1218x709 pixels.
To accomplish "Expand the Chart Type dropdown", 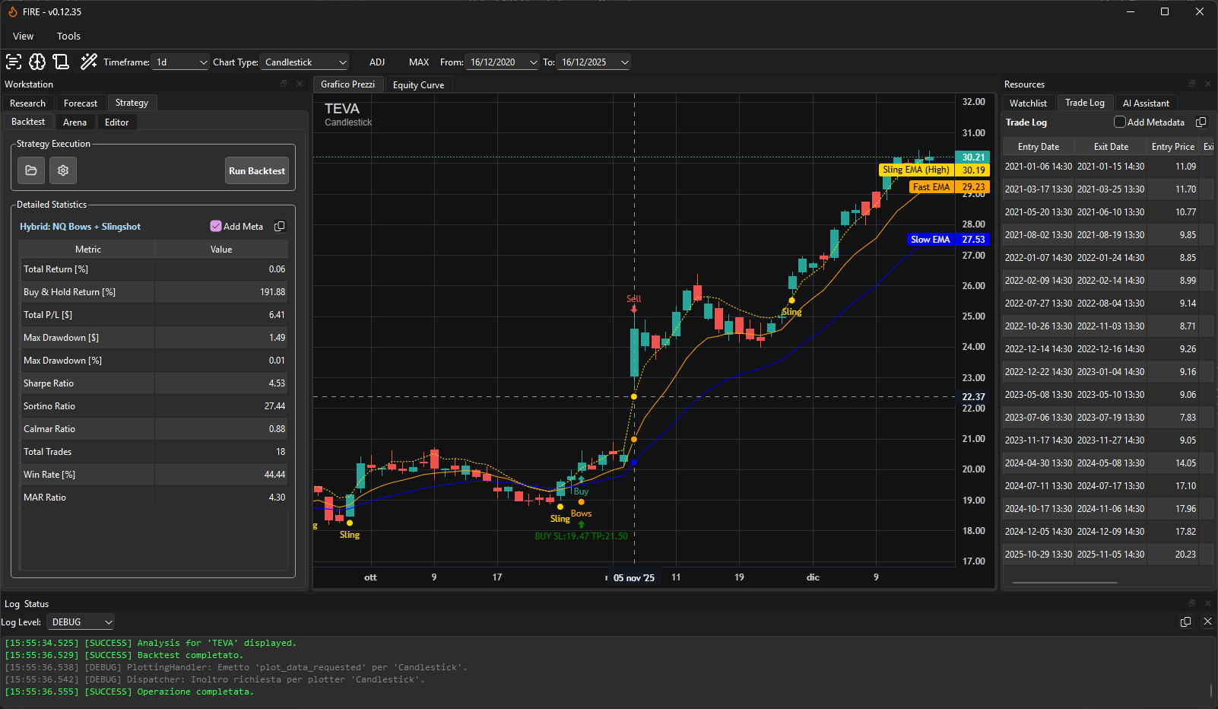I will (305, 62).
